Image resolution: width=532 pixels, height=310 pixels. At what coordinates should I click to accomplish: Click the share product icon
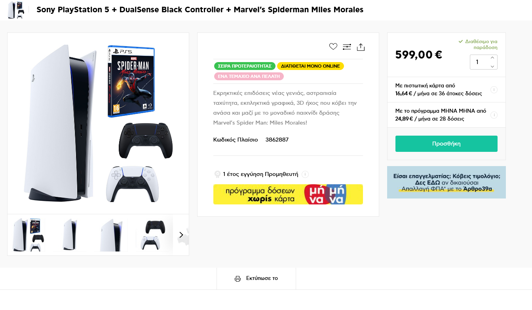[361, 47]
